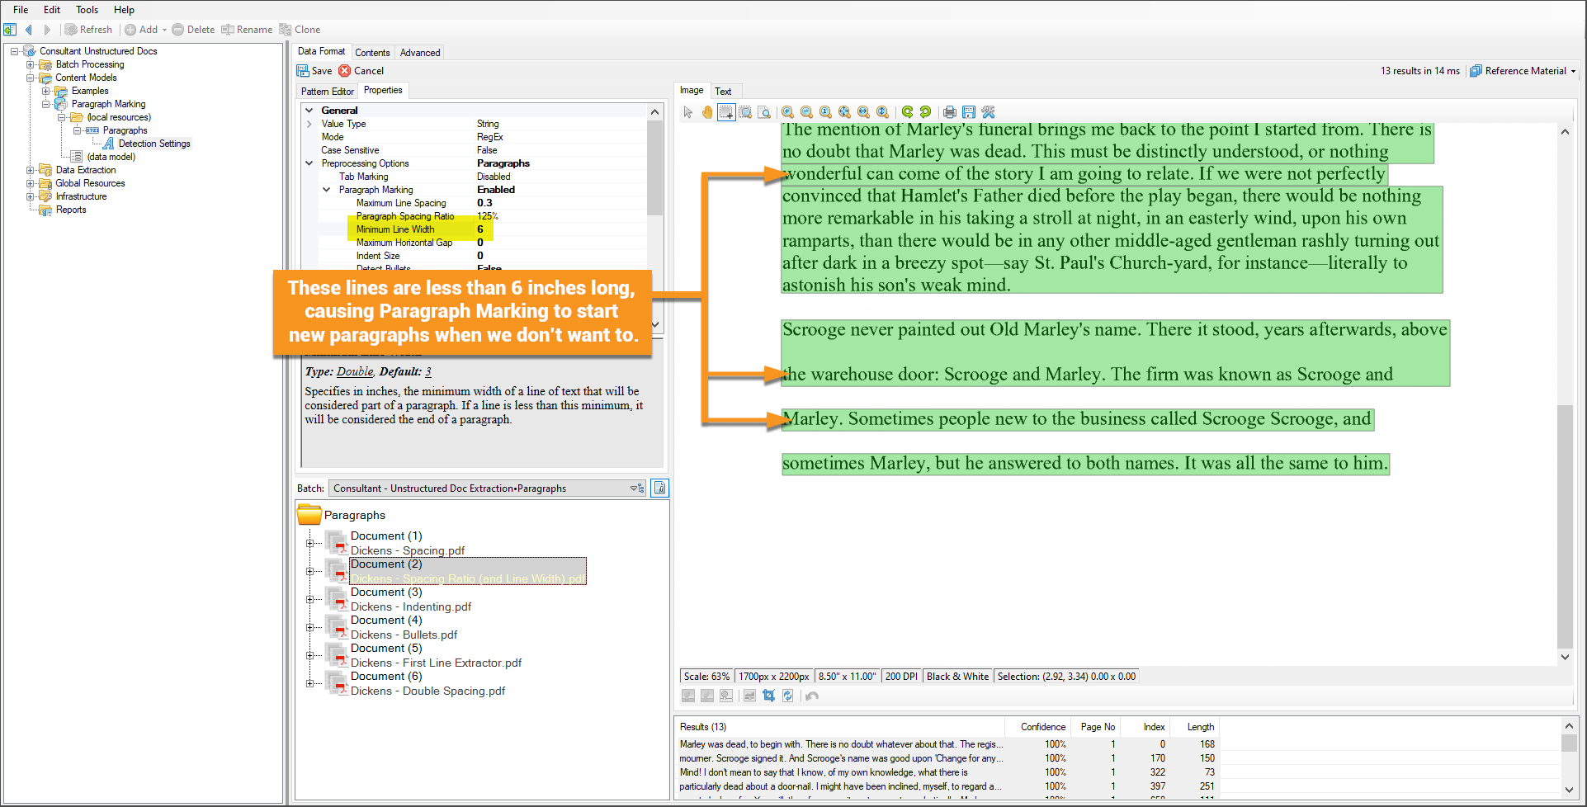This screenshot has height=807, width=1587.
Task: Open the image viewer tools settings icon
Action: pos(988,112)
